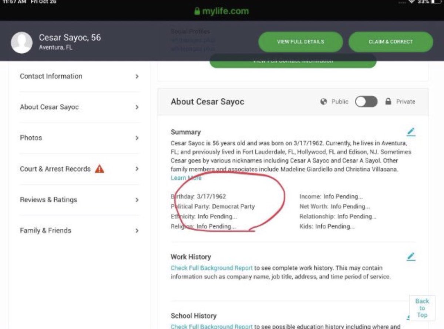Click the View Full Details button
Image resolution: width=444 pixels, height=329 pixels.
[300, 42]
